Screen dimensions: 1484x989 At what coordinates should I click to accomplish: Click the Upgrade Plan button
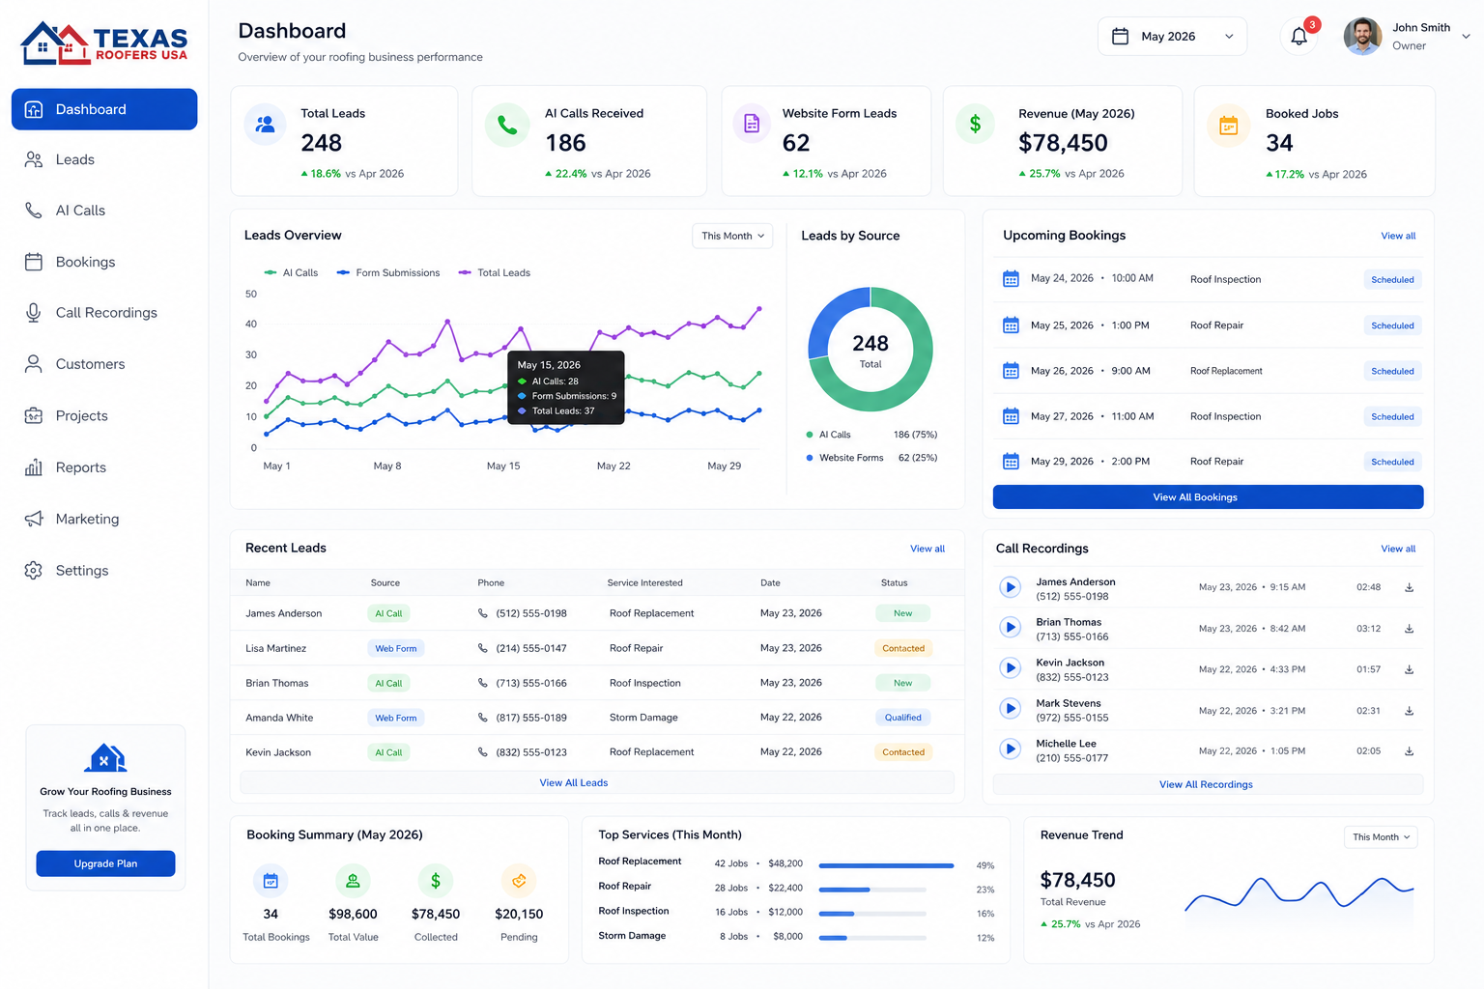click(105, 863)
